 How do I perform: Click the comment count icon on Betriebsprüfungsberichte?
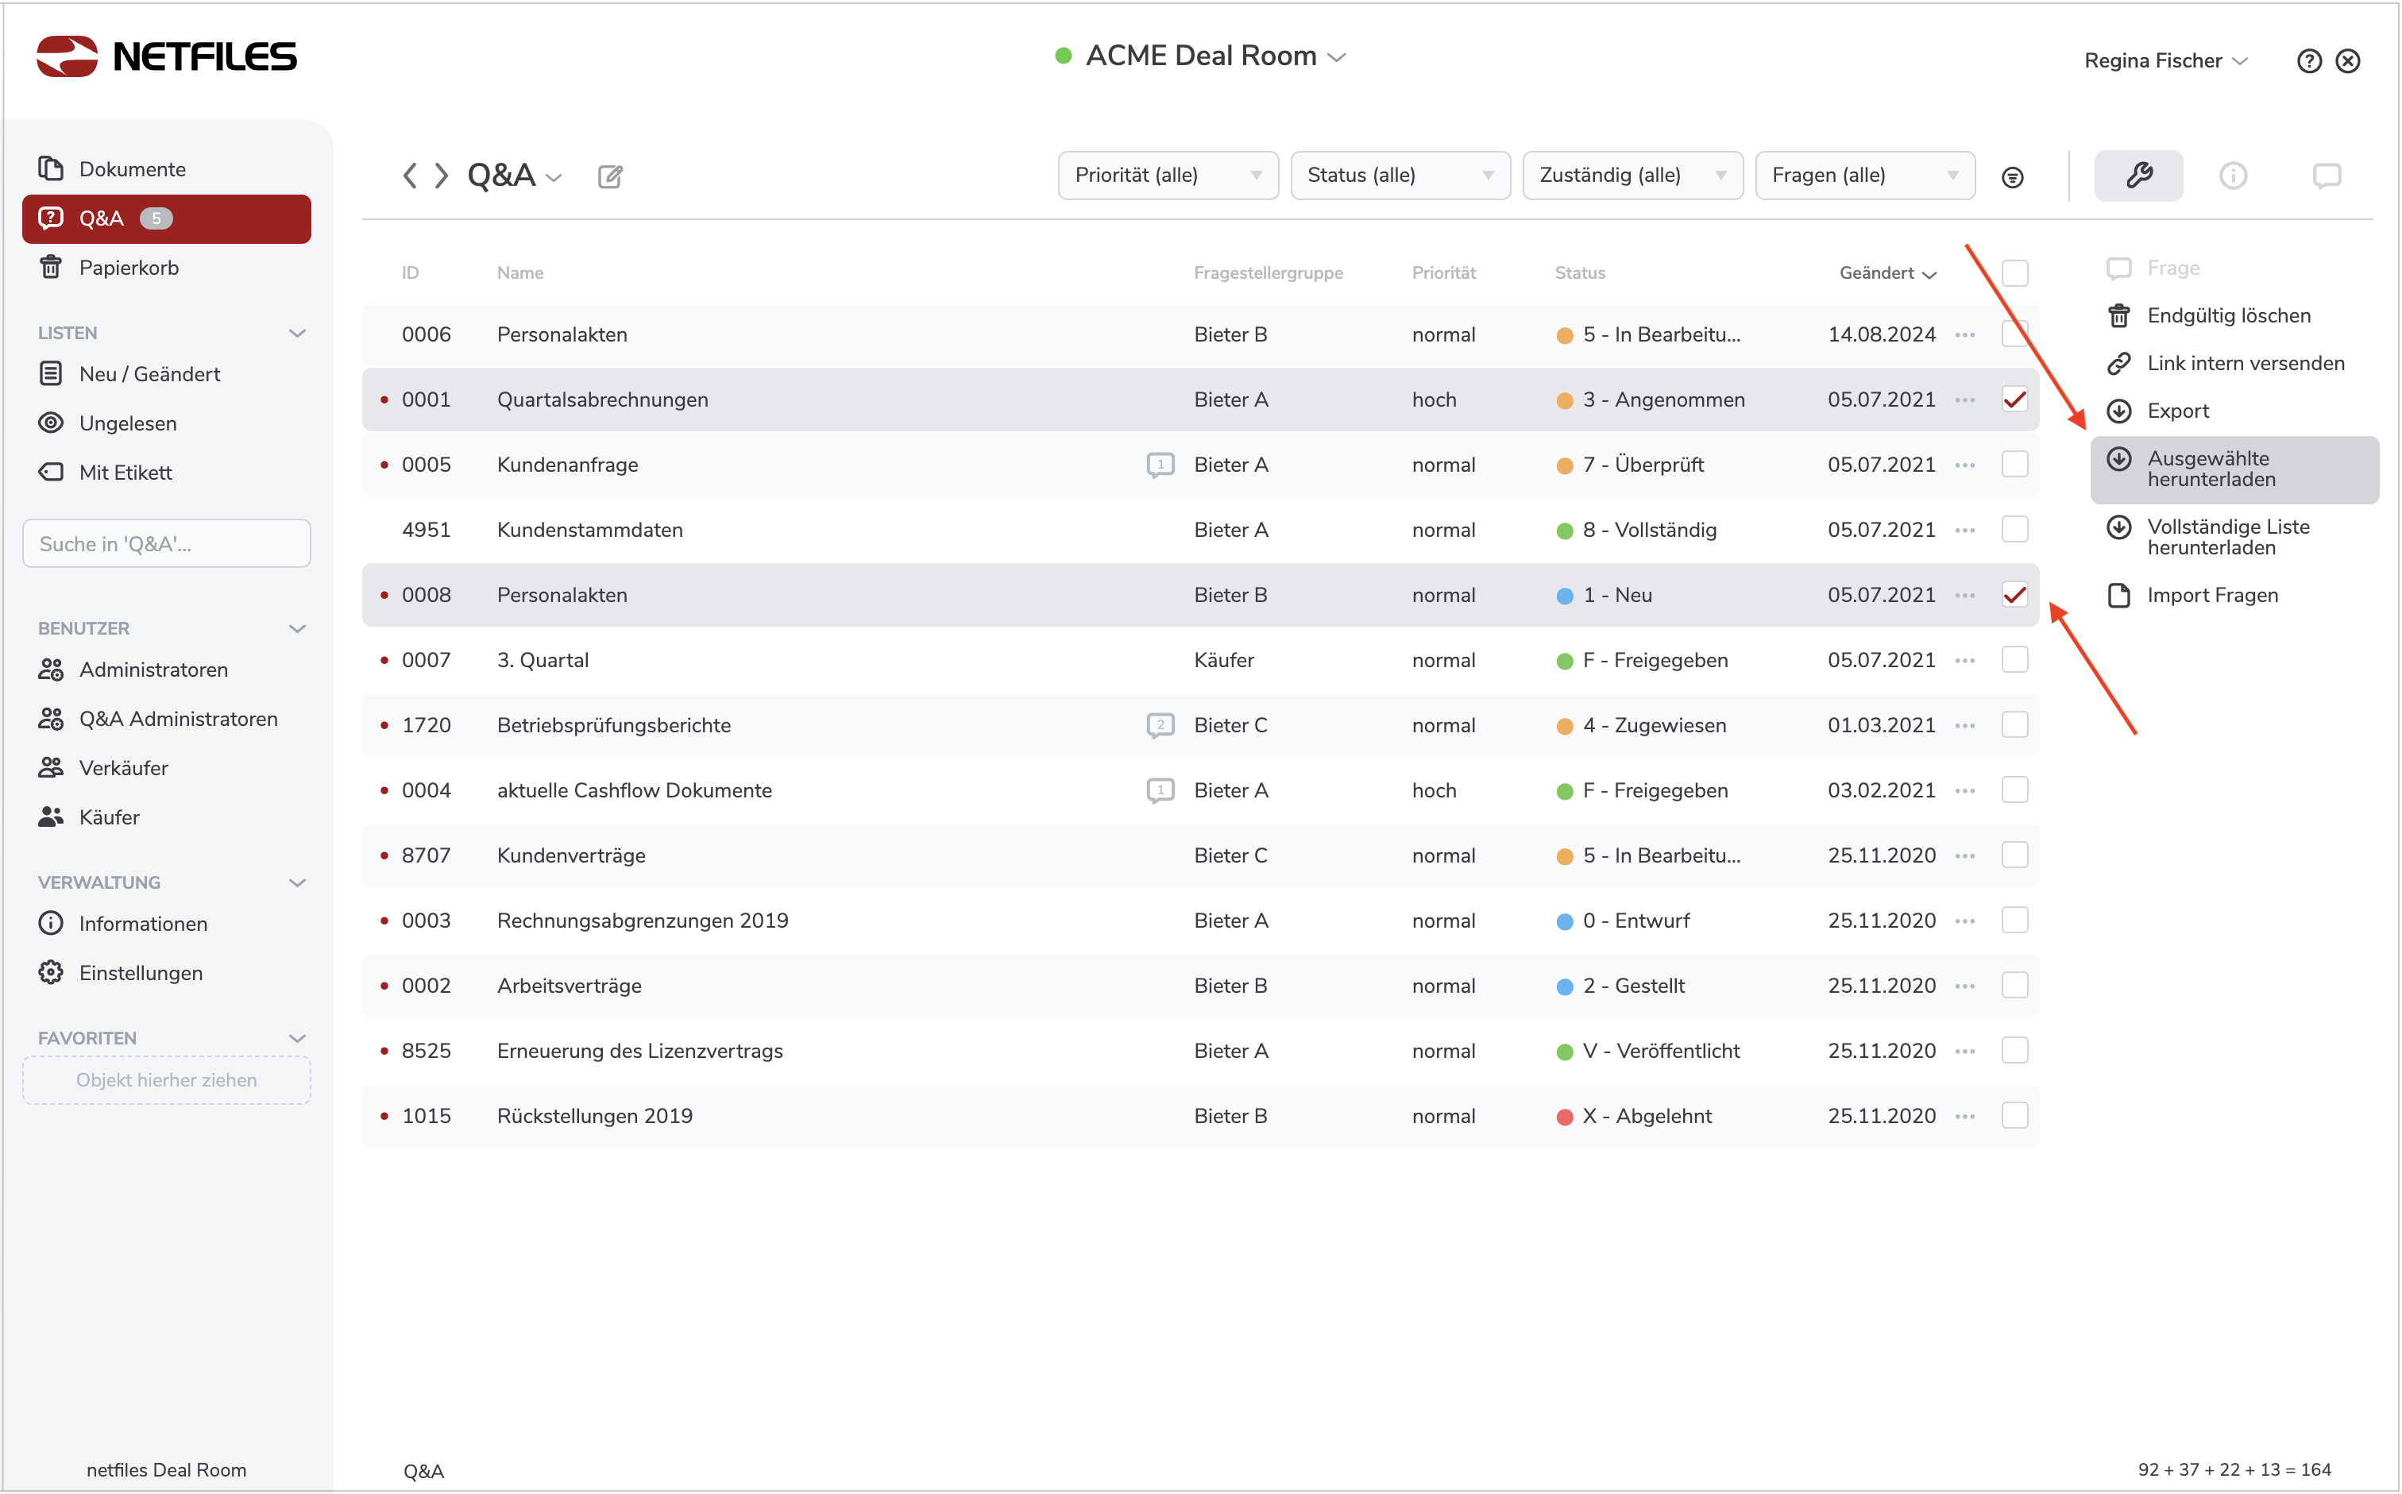point(1160,725)
